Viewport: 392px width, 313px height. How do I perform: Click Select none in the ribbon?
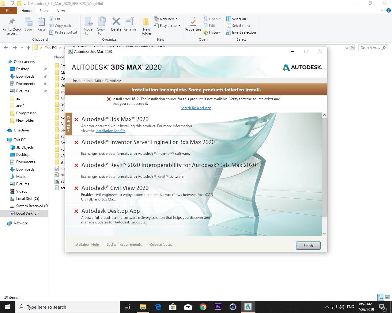238,26
